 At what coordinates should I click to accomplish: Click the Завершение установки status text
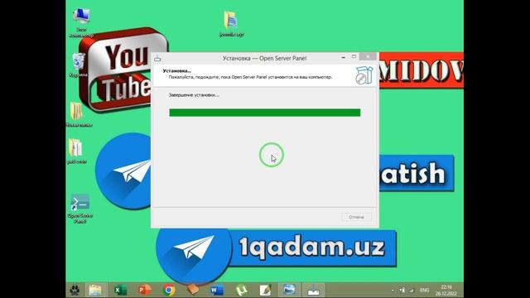point(194,95)
